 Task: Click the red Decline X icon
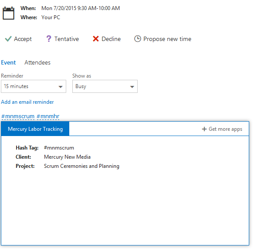click(96, 39)
